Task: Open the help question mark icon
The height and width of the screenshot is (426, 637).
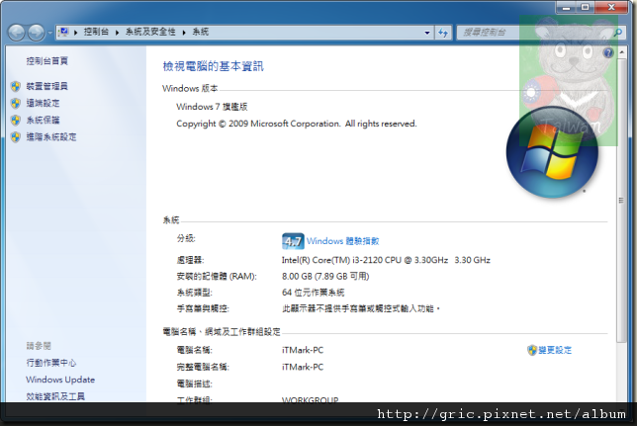Action: pyautogui.click(x=608, y=52)
